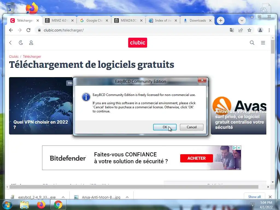Share this page icon
280x210 pixels.
click(x=241, y=30)
